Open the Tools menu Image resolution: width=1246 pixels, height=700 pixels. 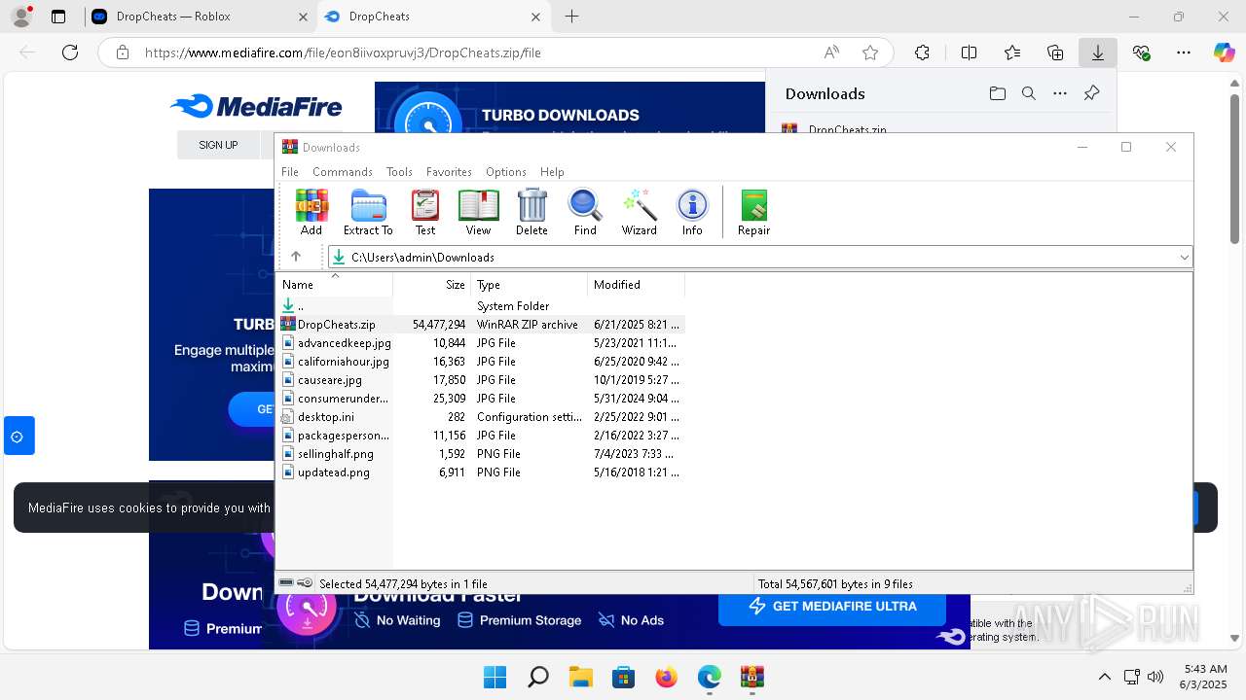[x=399, y=172]
